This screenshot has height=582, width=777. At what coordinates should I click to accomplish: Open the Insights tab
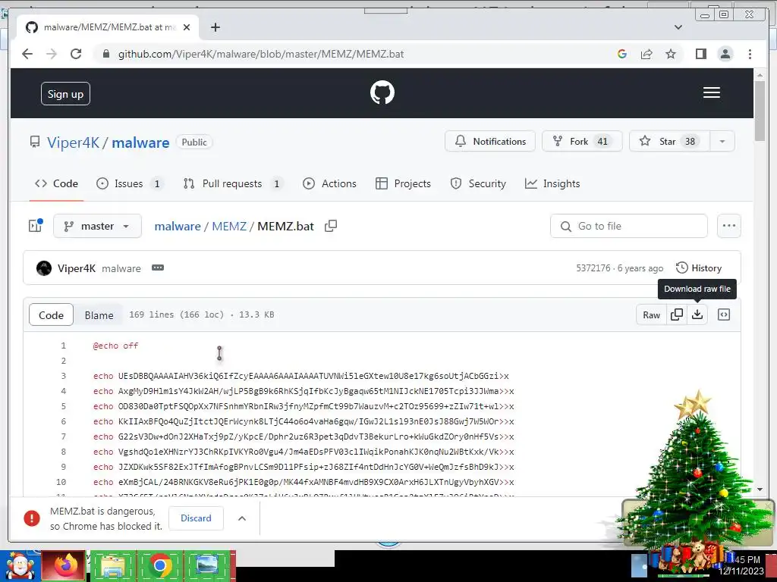pyautogui.click(x=552, y=183)
